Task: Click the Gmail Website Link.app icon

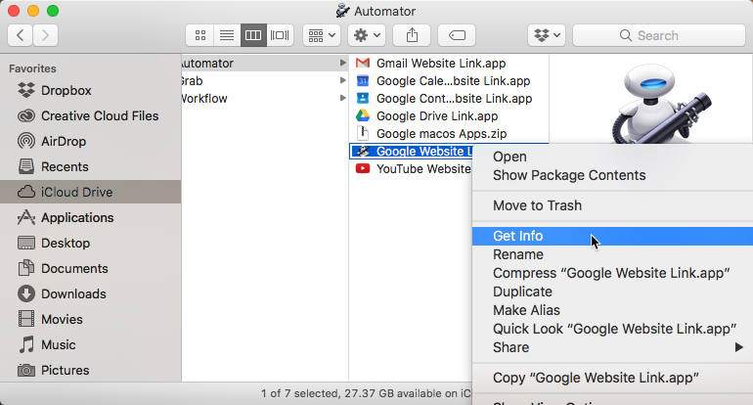Action: point(363,63)
